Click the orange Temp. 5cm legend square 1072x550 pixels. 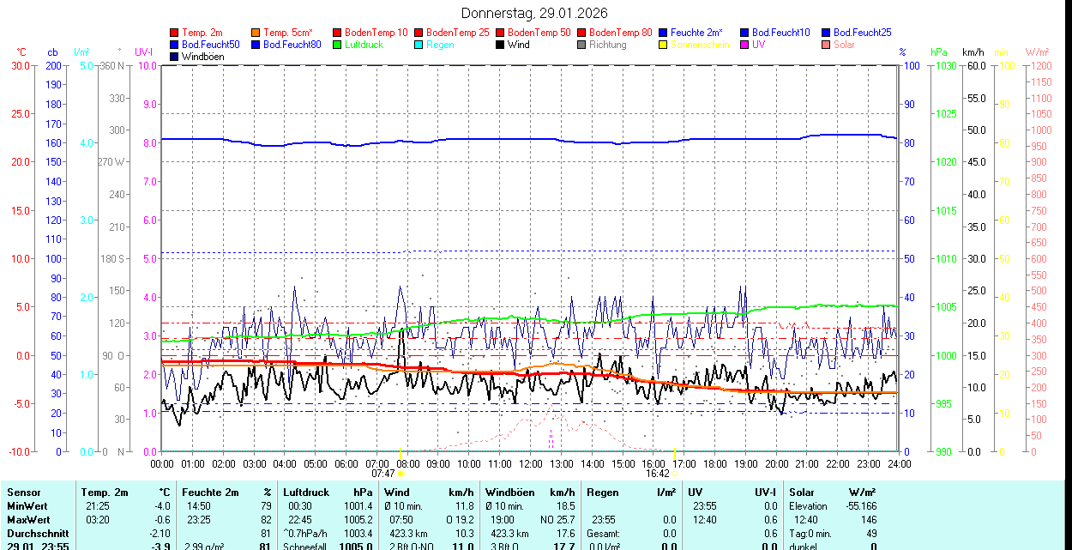pos(256,33)
